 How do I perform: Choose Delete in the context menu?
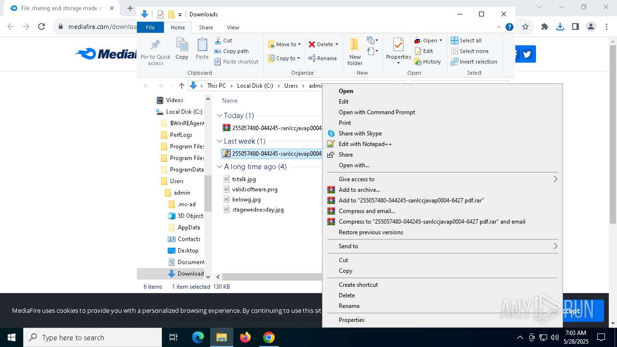click(443, 295)
